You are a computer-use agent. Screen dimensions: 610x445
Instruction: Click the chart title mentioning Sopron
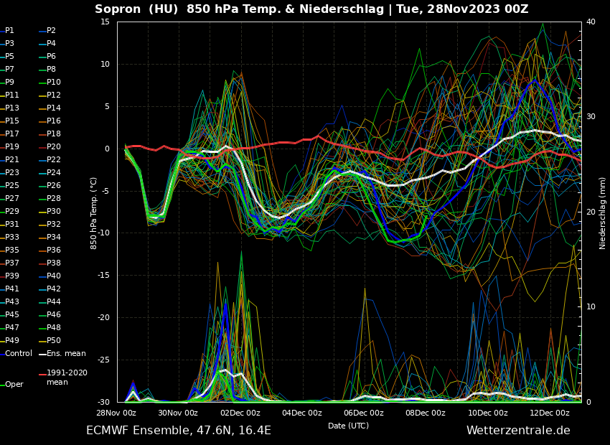311,9
